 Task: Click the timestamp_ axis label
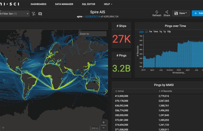pyautogui.click(x=179, y=73)
